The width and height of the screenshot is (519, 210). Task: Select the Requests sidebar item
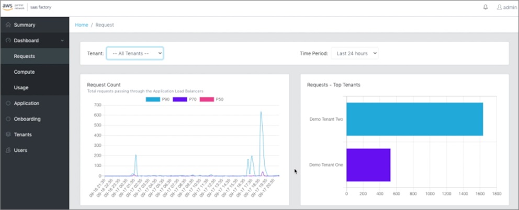point(35,56)
